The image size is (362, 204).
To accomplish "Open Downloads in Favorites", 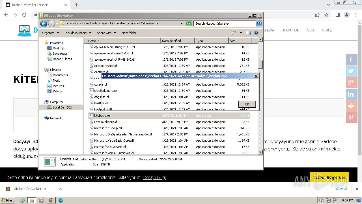I will [x=60, y=54].
